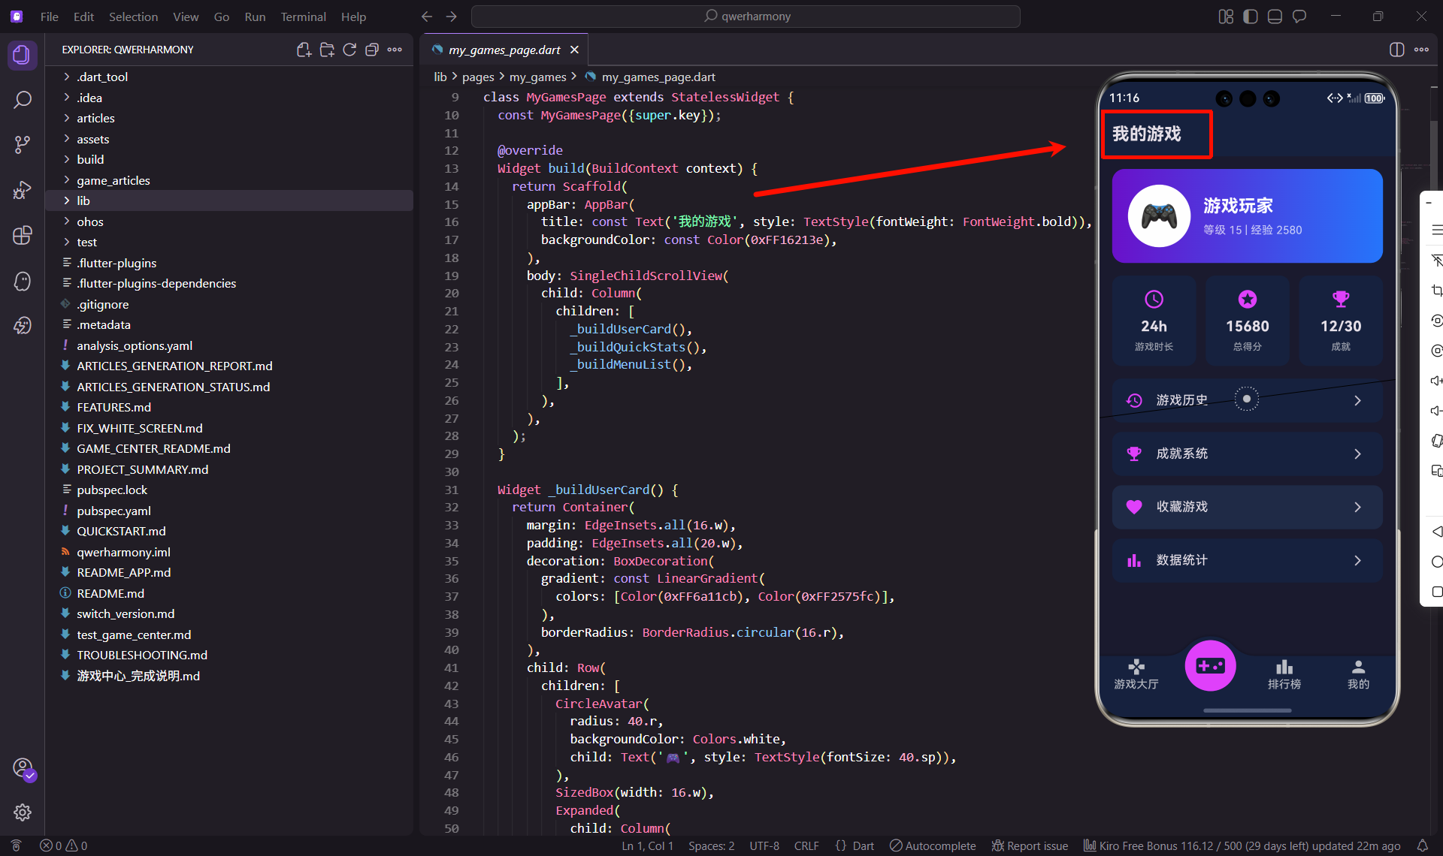Screen dimensions: 1443x856
Task: Expand the lib folder
Action: tap(83, 200)
